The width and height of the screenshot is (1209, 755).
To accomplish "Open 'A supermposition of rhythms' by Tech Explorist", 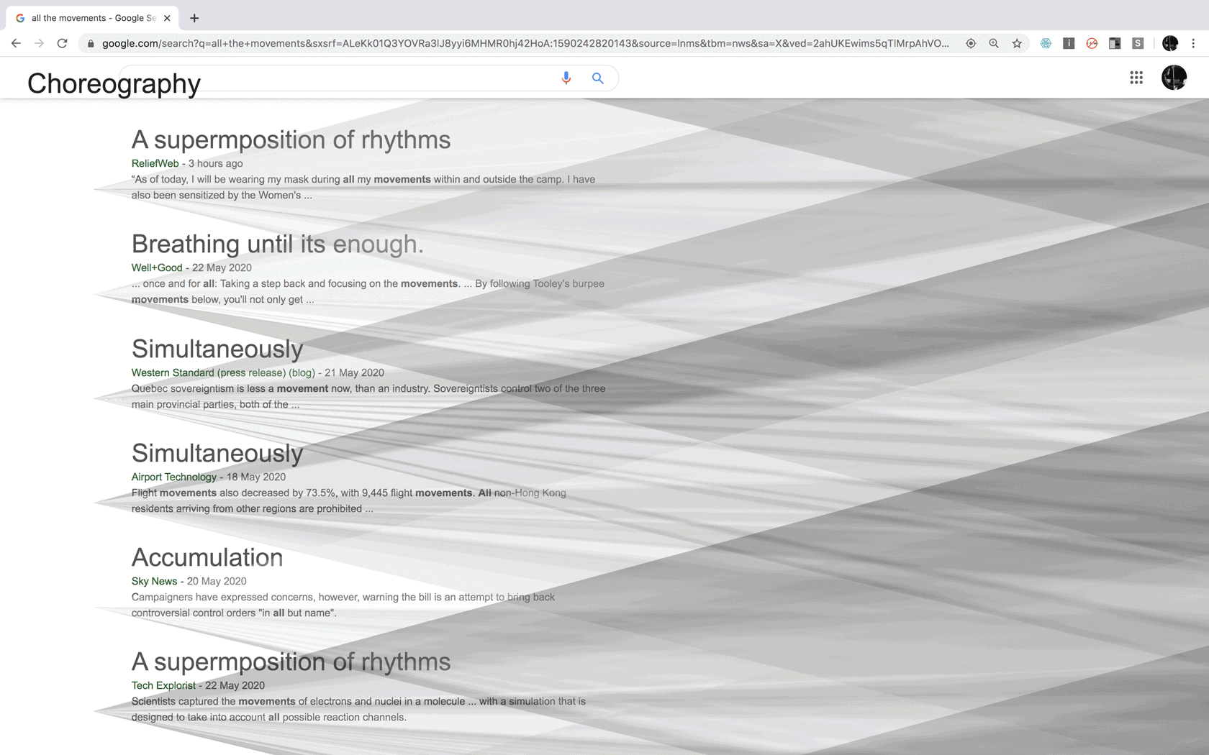I will (291, 662).
